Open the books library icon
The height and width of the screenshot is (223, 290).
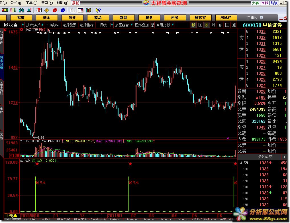point(88,10)
